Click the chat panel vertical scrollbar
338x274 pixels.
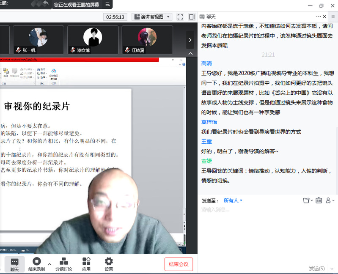(x=336, y=106)
